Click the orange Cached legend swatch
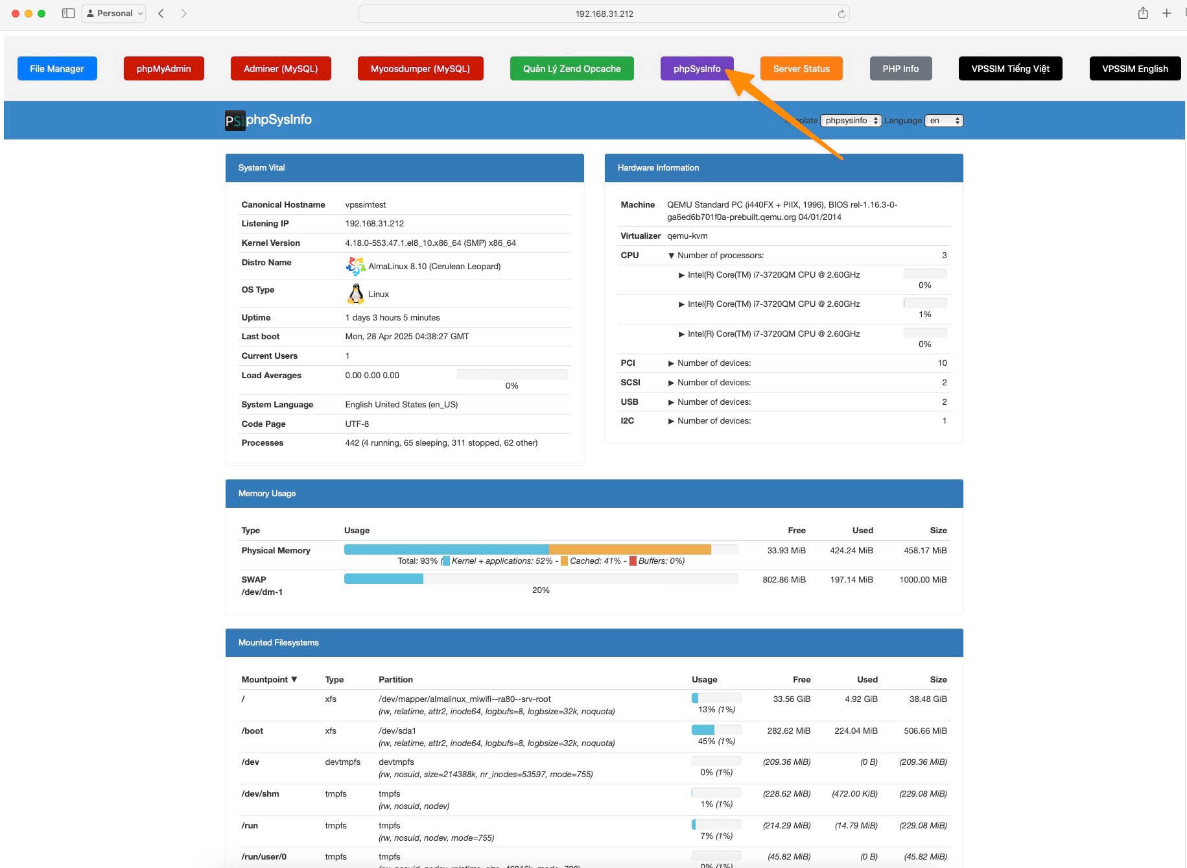This screenshot has width=1187, height=868. (x=564, y=561)
